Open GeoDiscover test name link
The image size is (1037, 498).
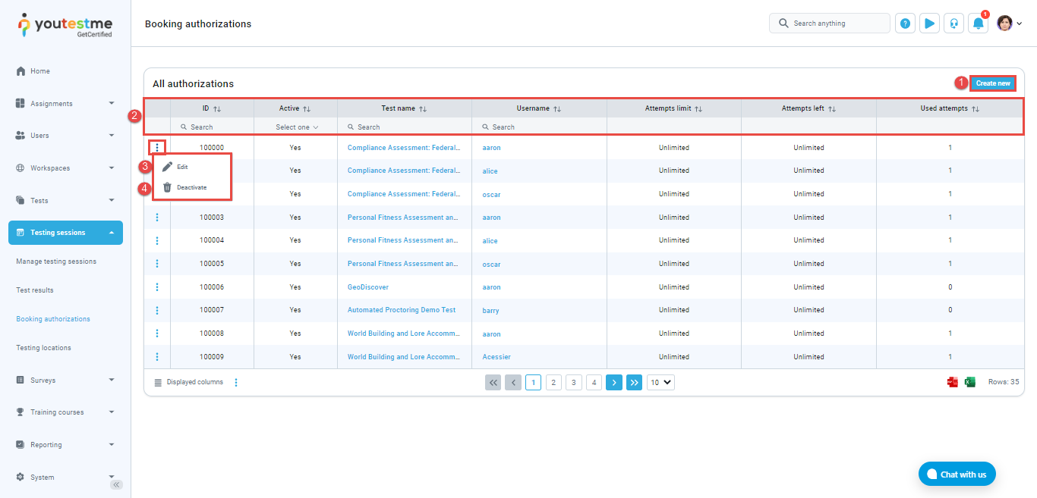point(367,287)
